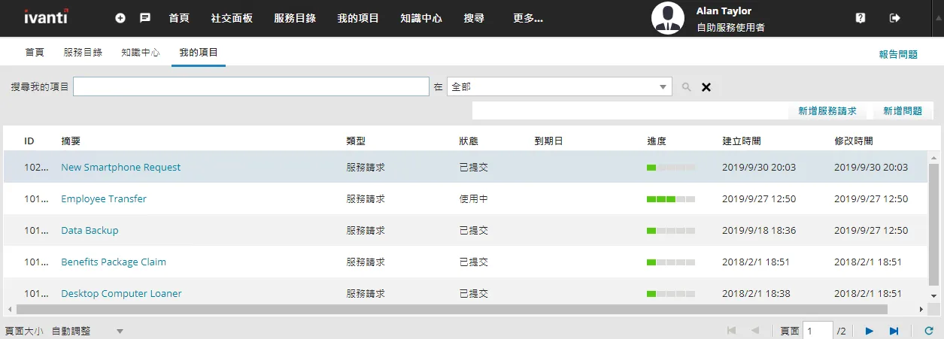
Task: Click the refresh list icon
Action: (x=928, y=331)
